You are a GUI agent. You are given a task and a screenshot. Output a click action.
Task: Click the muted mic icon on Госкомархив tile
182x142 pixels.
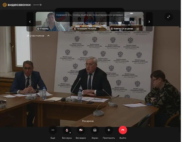pos(75,29)
